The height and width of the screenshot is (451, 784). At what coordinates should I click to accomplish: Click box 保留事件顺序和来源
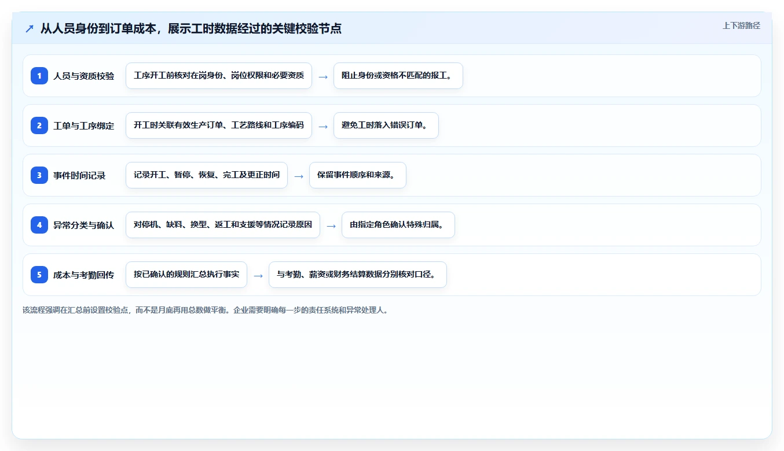tap(358, 175)
